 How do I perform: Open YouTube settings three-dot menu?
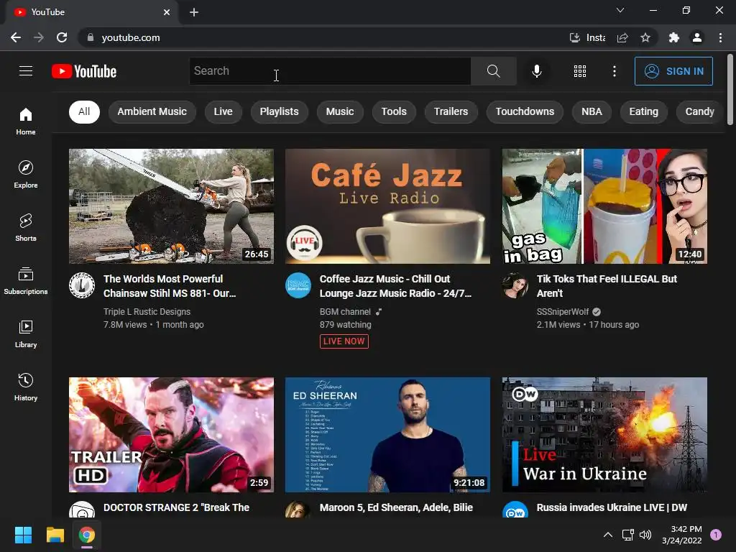614,71
